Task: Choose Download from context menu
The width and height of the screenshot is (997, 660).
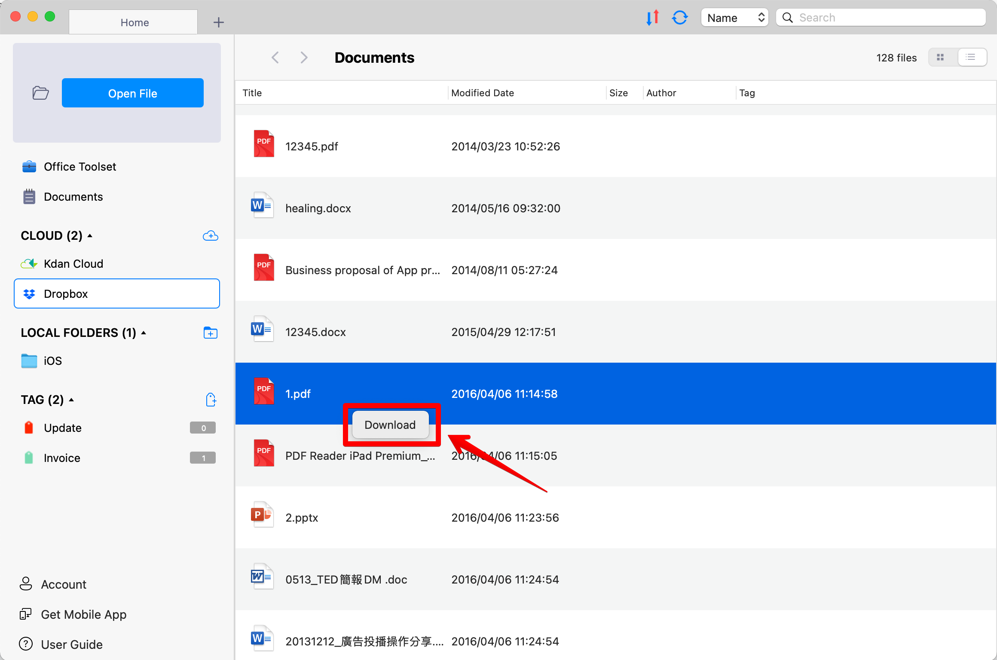Action: coord(390,425)
